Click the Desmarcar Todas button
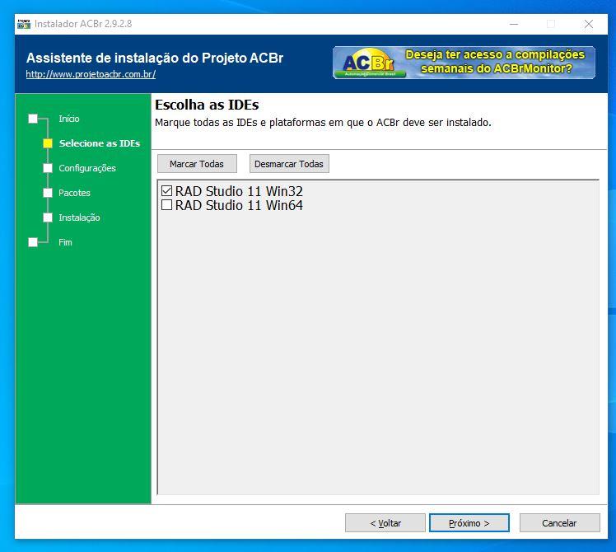The height and width of the screenshot is (552, 616). 289,164
